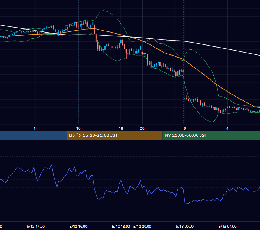The height and width of the screenshot is (230, 260).
Task: Click the 5/13 00:00 time label
Action: [185, 226]
